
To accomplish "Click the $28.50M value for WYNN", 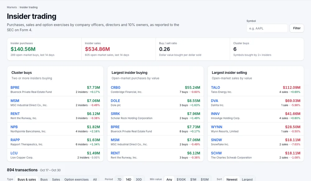I will [293, 127].
